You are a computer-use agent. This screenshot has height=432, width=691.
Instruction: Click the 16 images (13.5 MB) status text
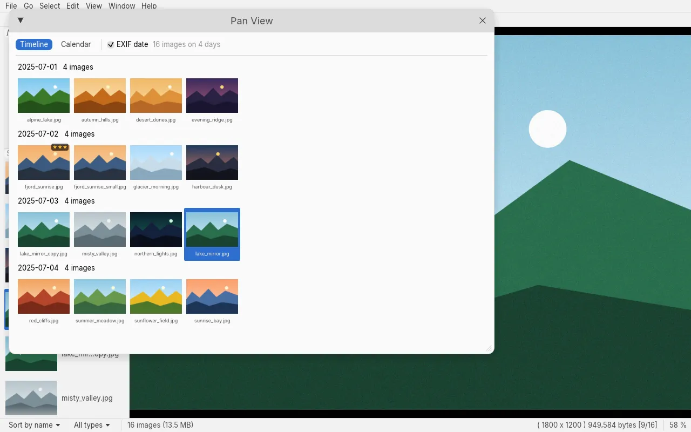click(x=160, y=425)
